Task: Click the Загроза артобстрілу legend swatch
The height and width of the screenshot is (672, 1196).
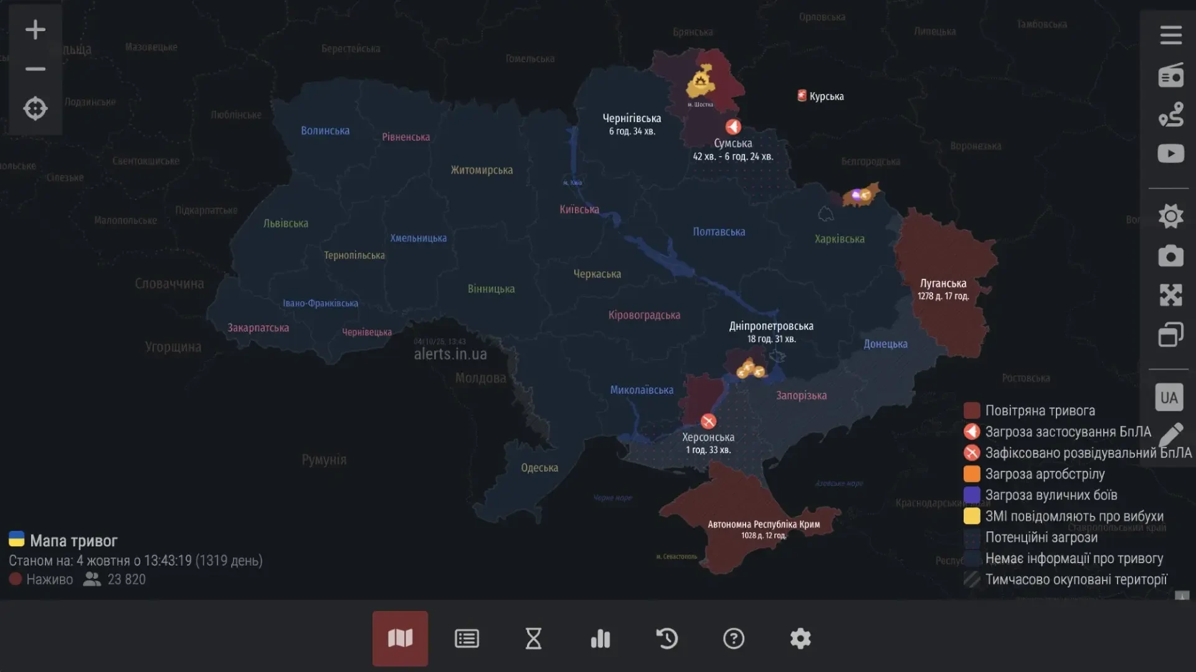Action: click(972, 474)
